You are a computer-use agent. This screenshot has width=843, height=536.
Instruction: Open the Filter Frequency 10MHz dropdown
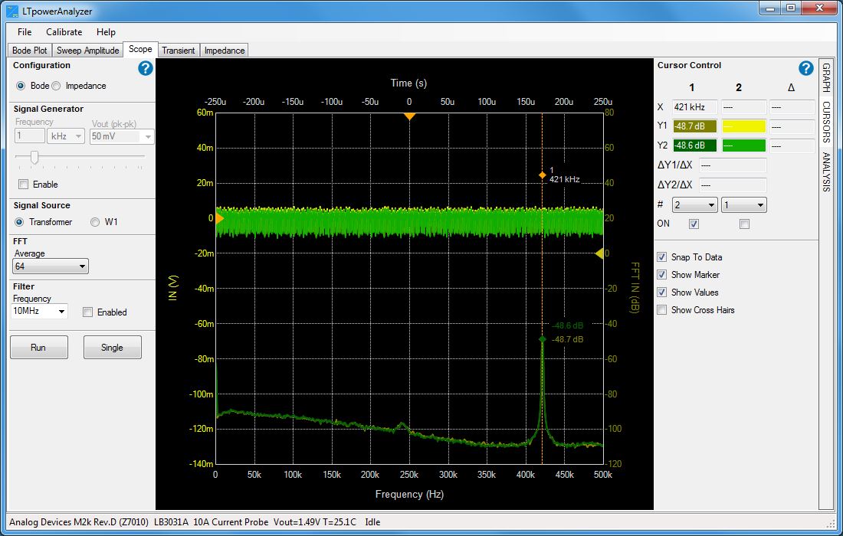(x=40, y=312)
